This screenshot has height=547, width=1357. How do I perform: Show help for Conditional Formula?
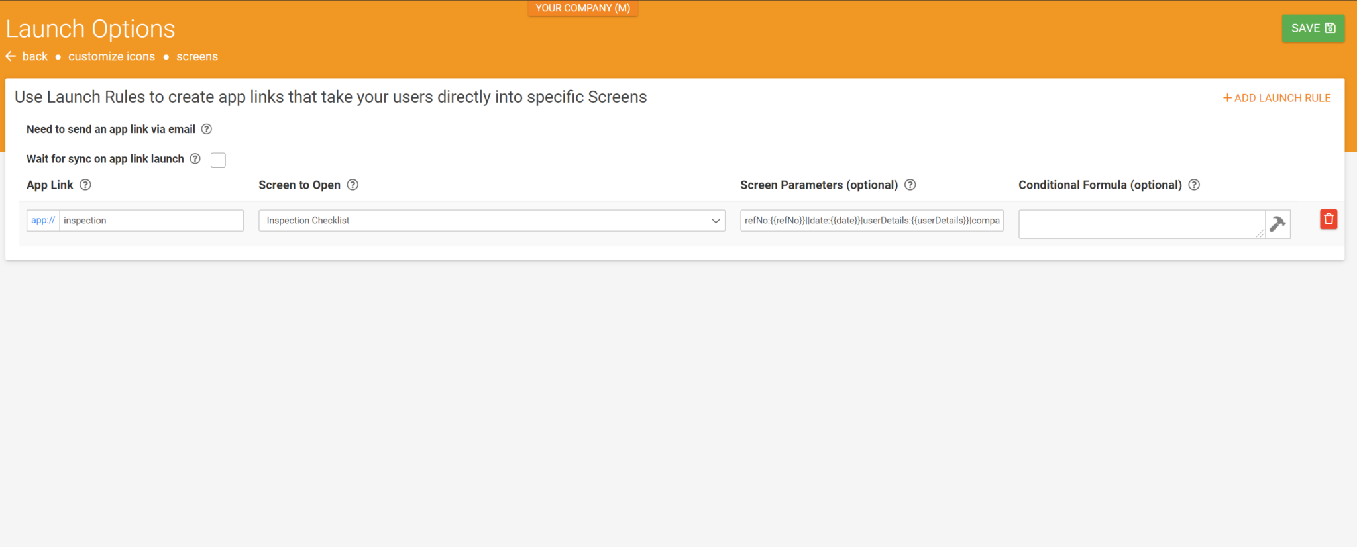1194,185
